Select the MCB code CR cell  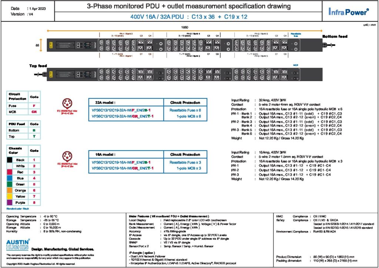[34, 112]
